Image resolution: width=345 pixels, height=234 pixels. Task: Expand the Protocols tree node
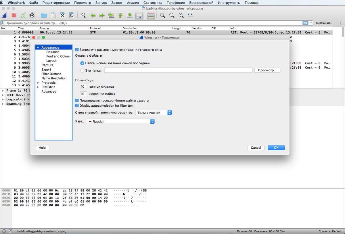click(38, 83)
